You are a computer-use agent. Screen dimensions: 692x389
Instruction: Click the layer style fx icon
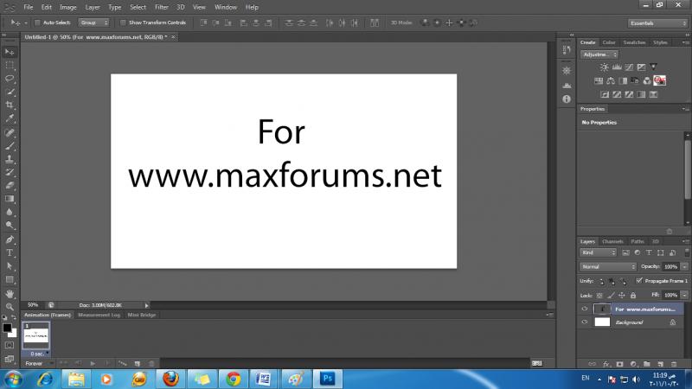(x=606, y=364)
